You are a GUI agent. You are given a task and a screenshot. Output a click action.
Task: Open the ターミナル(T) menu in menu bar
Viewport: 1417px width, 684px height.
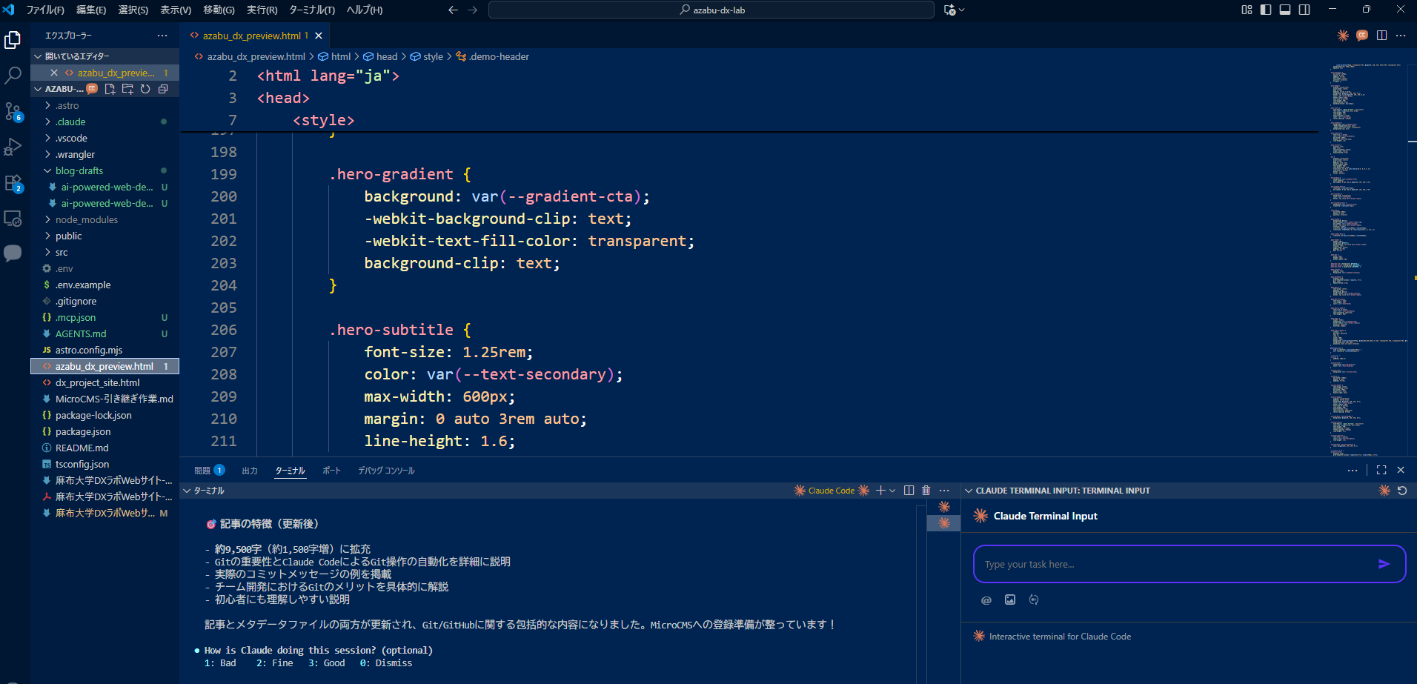311,10
